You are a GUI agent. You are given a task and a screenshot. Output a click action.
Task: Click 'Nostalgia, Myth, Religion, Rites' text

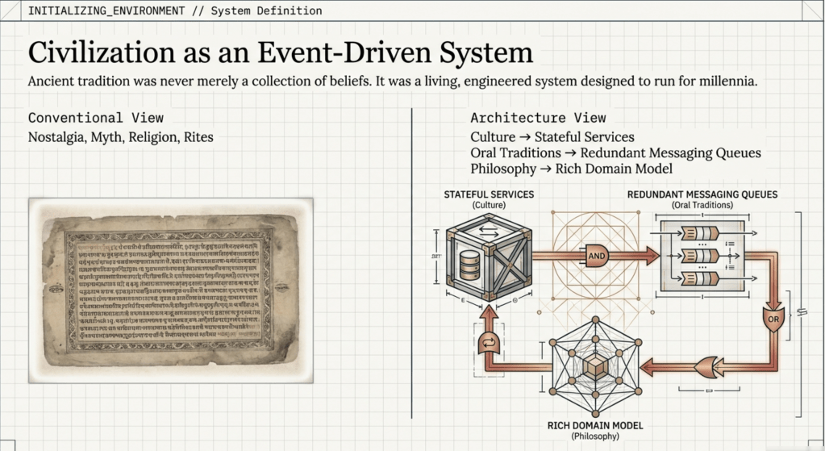coord(120,137)
